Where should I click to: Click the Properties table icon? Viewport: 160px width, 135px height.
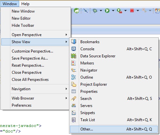coord(74,92)
